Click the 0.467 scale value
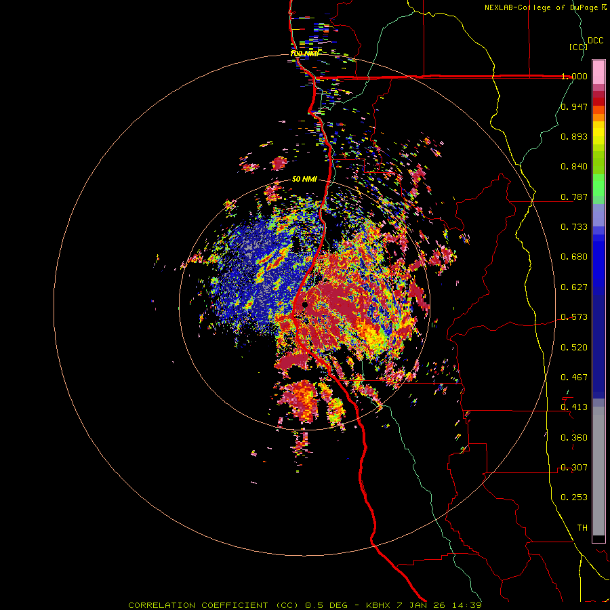The width and height of the screenshot is (610, 610). point(574,378)
